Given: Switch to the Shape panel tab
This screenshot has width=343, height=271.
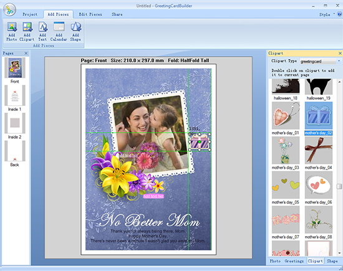Looking at the screenshot, I should (x=332, y=261).
